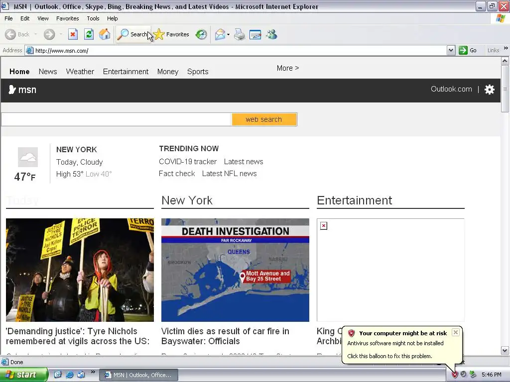The height and width of the screenshot is (382, 510).
Task: Click the cloudy weather icon
Action: tap(28, 157)
